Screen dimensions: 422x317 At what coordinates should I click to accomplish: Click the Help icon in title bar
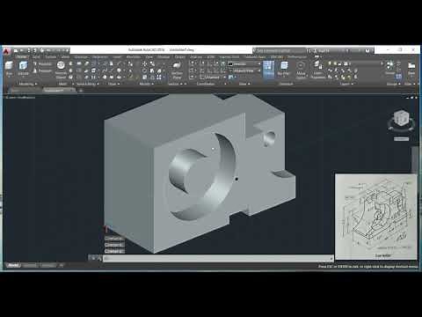pyautogui.click(x=367, y=51)
